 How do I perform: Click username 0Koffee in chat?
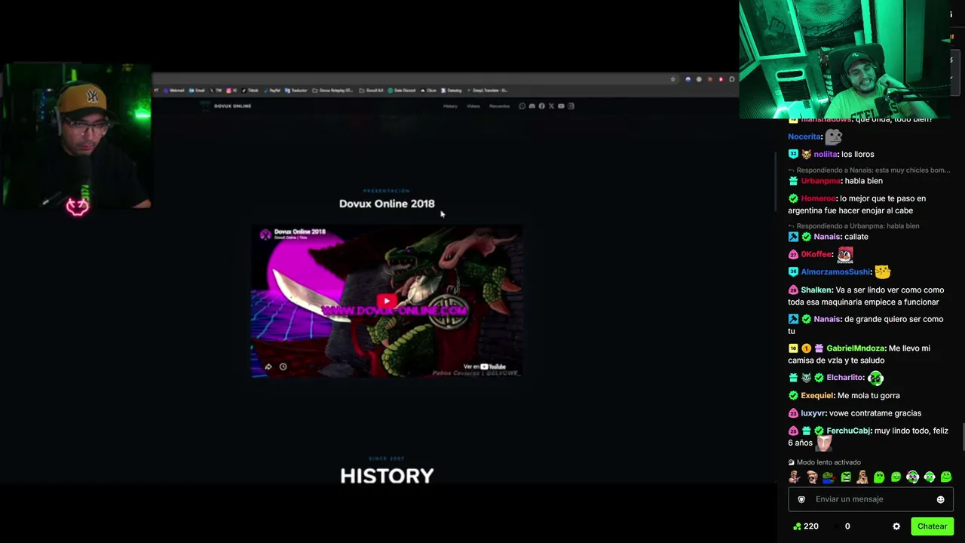point(816,254)
